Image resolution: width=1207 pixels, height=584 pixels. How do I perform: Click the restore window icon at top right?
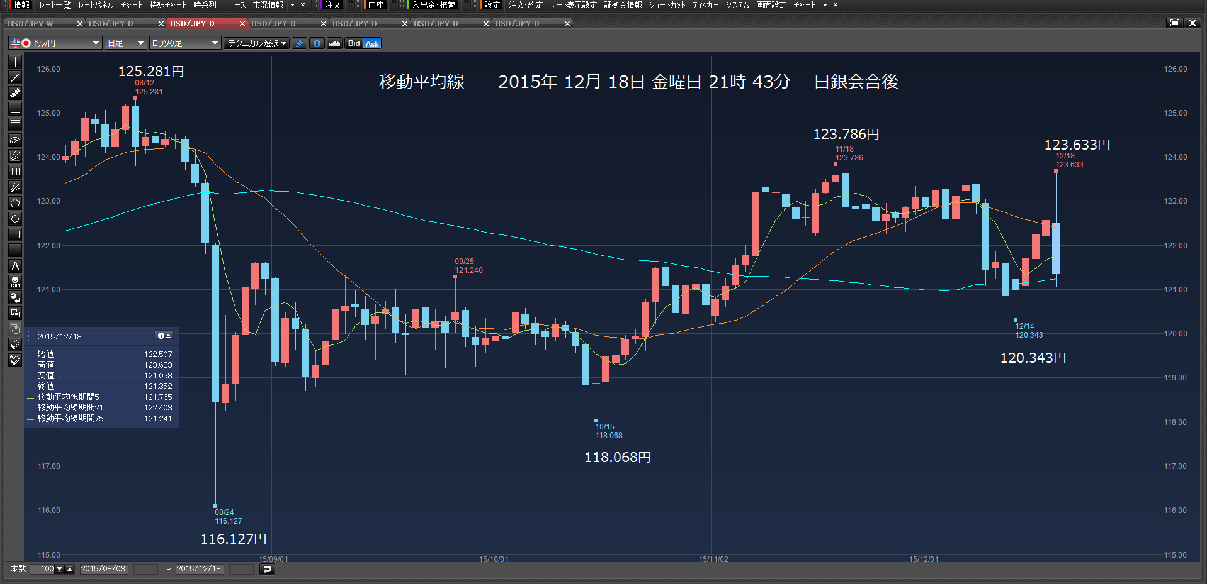tap(1174, 23)
